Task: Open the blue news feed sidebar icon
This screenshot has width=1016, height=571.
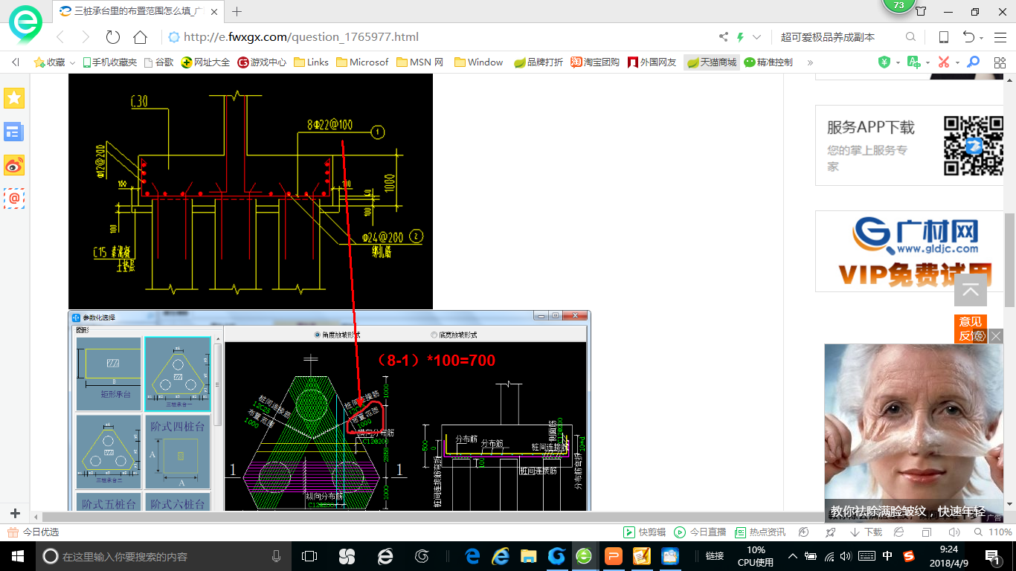Action: [14, 132]
